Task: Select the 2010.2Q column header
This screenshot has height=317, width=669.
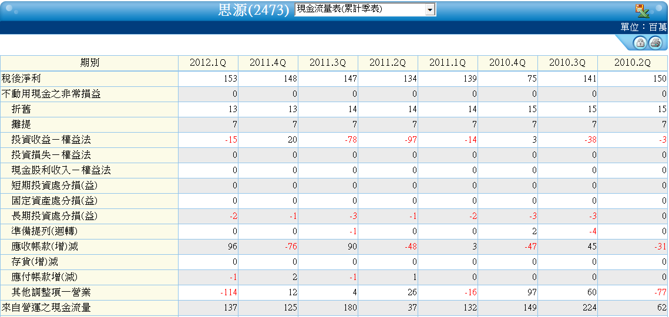Action: pos(633,63)
